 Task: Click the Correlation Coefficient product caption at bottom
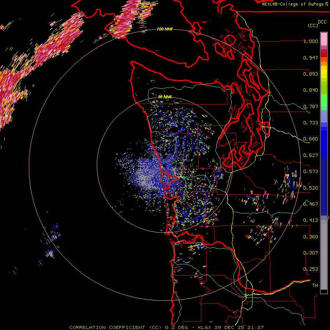point(166,327)
